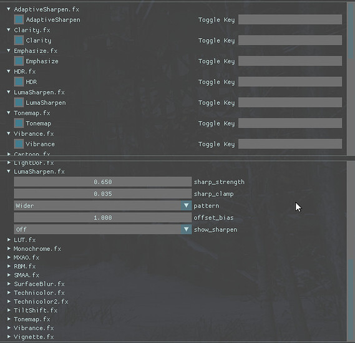Click the AdaptiveSharpen Toggle Key field
Screen dimensions: 355x343
(x=290, y=19)
